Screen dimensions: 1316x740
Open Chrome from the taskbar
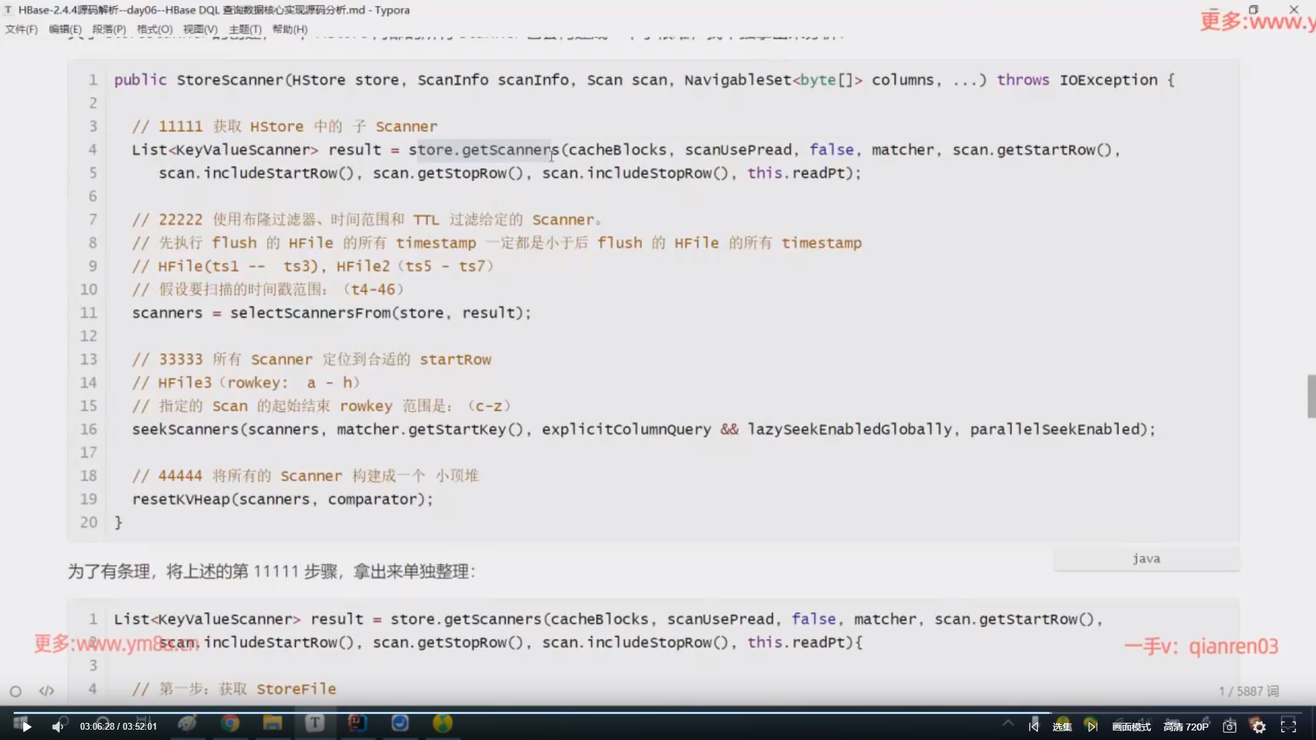point(230,724)
